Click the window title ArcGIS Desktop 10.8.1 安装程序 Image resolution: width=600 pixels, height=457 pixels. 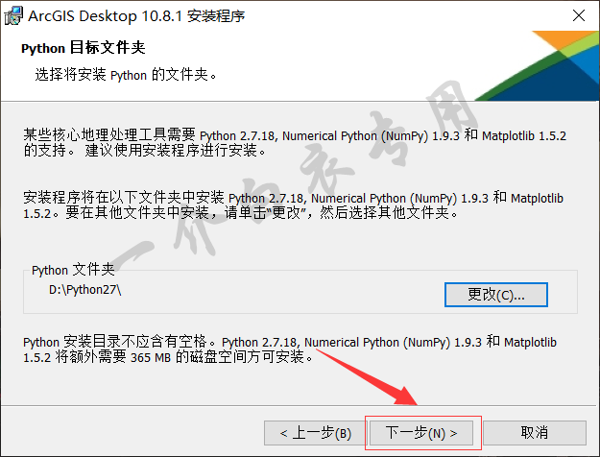[x=136, y=16]
